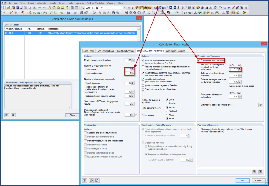
Task: Enable member divisions for large deformation
Action: coord(143,67)
